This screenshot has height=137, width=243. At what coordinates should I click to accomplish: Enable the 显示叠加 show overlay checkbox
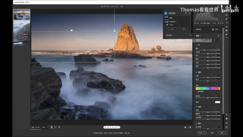pos(165,35)
